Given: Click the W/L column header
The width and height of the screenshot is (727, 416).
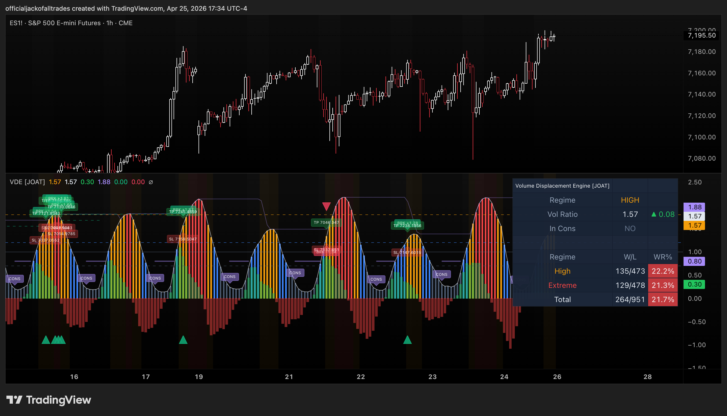Looking at the screenshot, I should [630, 257].
